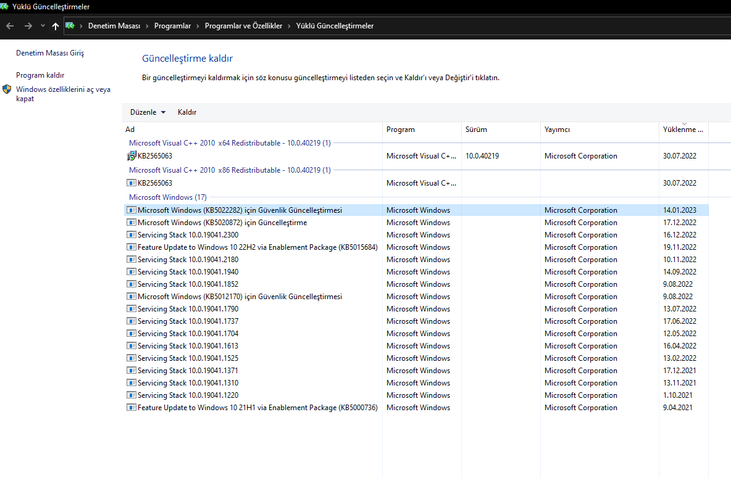
Task: Expand chevron after Programlar ve Özellikler
Action: (290, 26)
